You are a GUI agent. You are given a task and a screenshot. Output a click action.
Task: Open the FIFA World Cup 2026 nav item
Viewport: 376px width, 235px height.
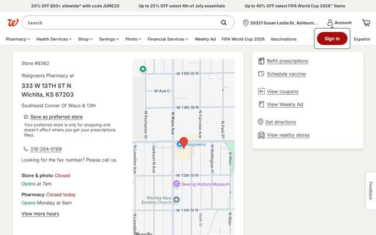pyautogui.click(x=243, y=39)
